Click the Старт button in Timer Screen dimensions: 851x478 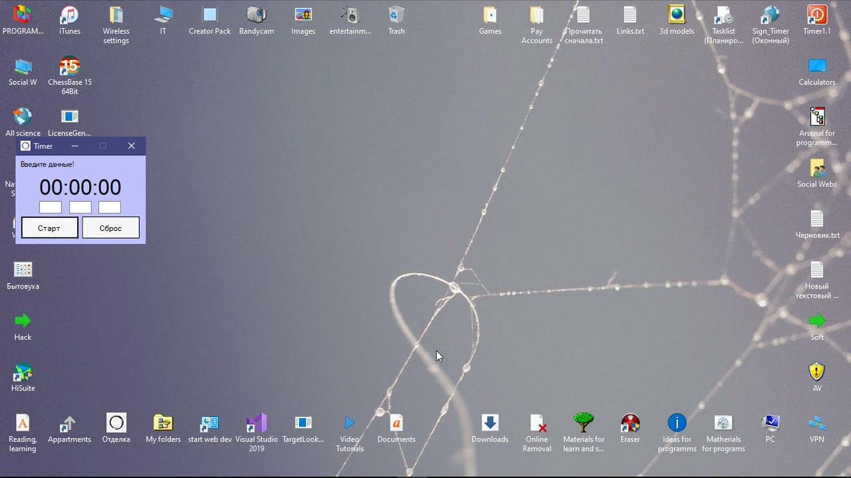(x=49, y=228)
